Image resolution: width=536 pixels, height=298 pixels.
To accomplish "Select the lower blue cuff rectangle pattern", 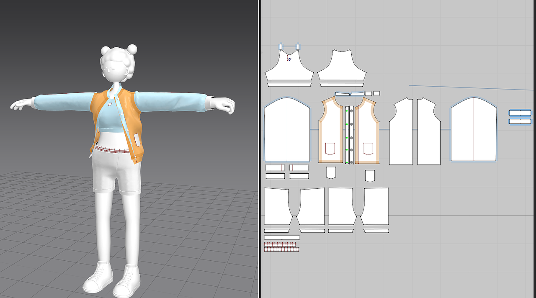I will pos(520,121).
